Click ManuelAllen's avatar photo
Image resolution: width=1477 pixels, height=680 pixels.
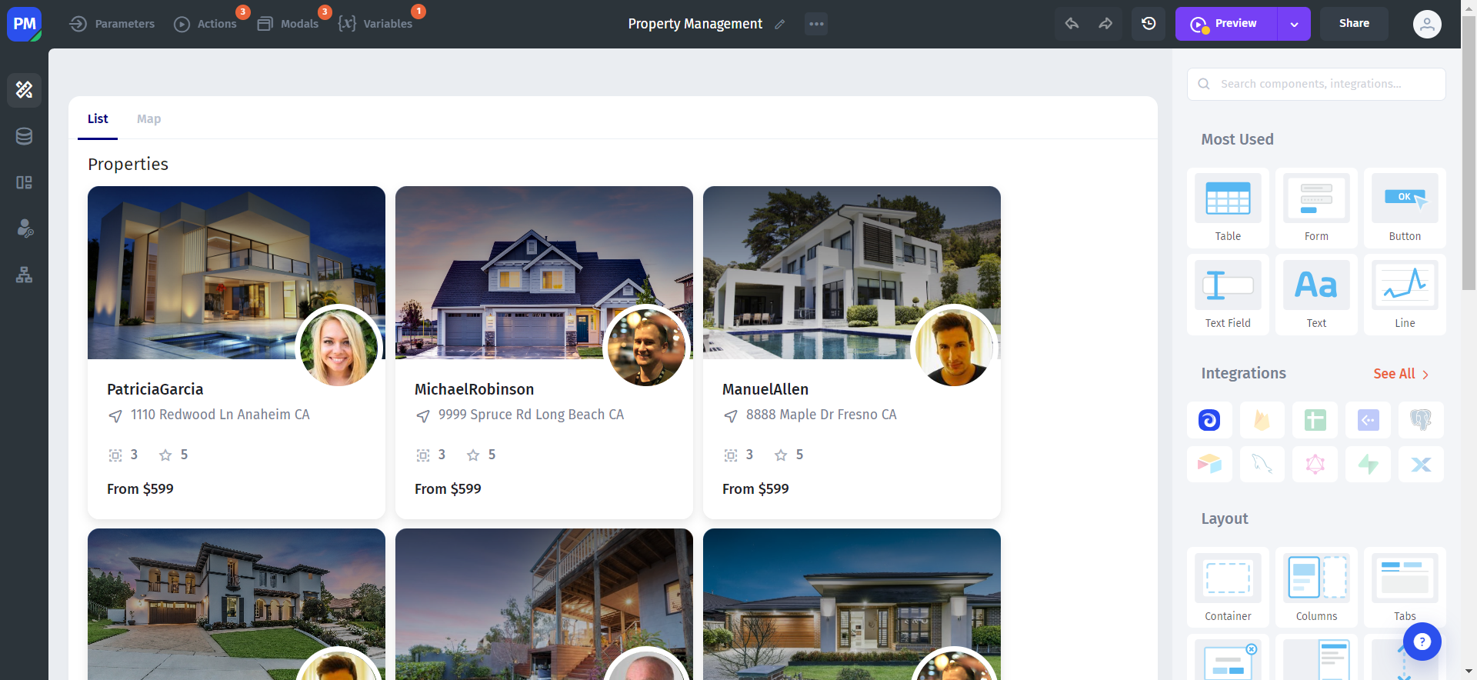point(954,347)
